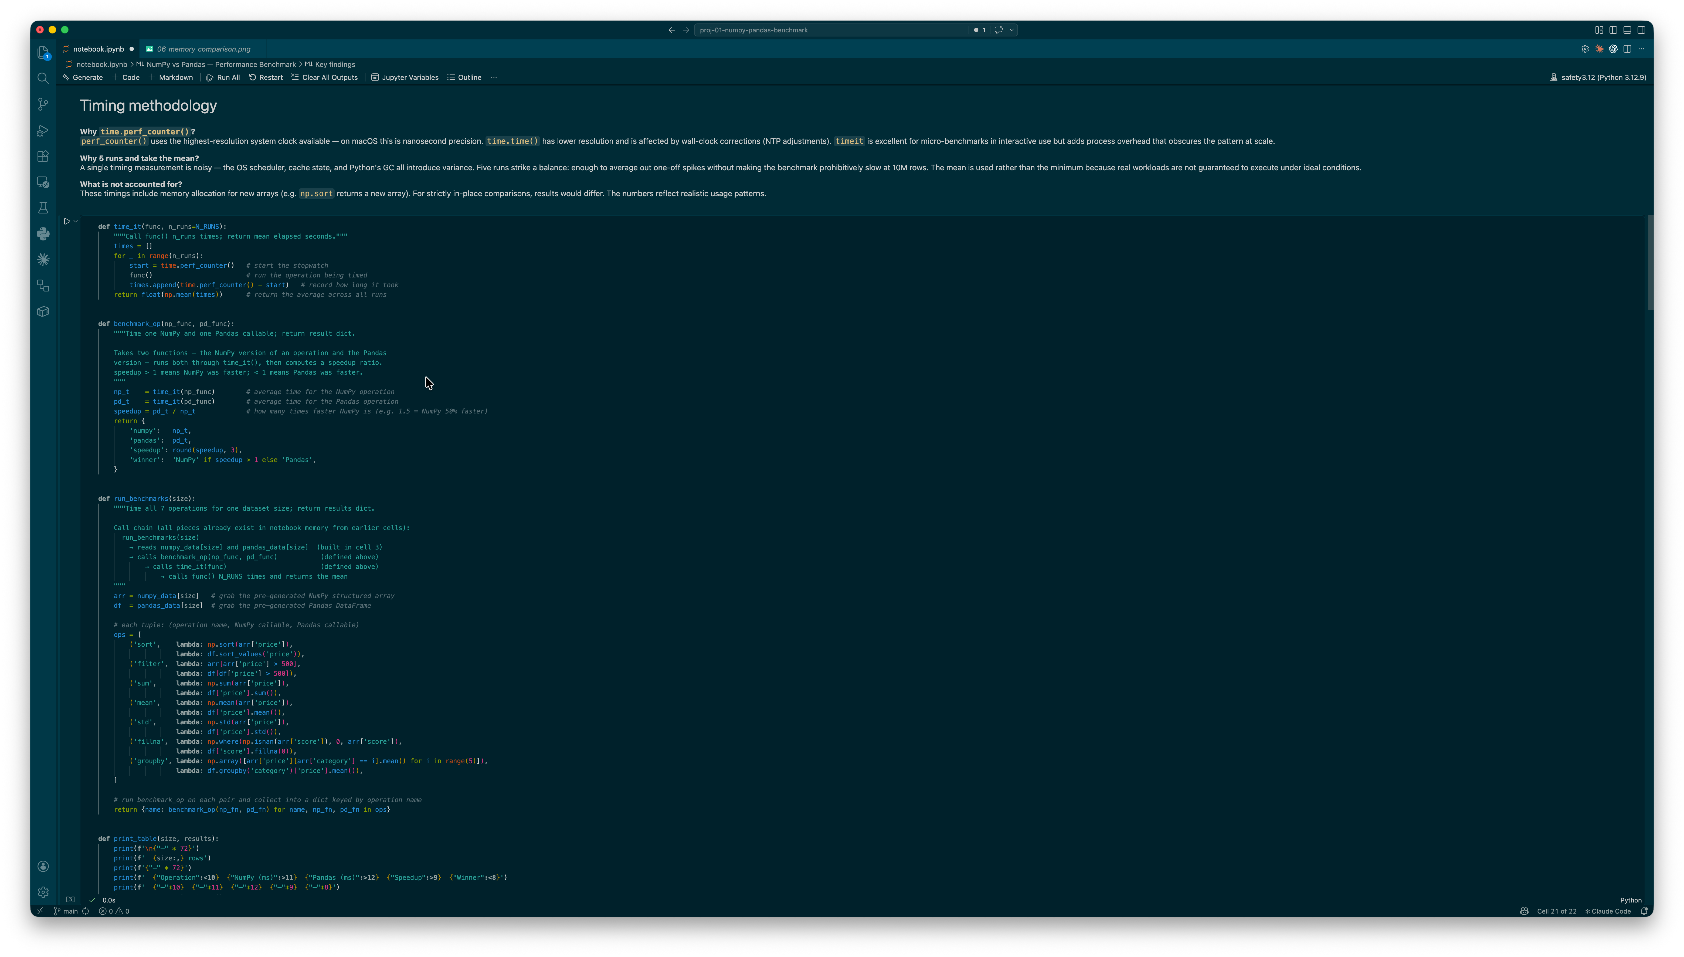The height and width of the screenshot is (957, 1684).
Task: Click the def run_benchmarks(size) line
Action: coord(147,498)
